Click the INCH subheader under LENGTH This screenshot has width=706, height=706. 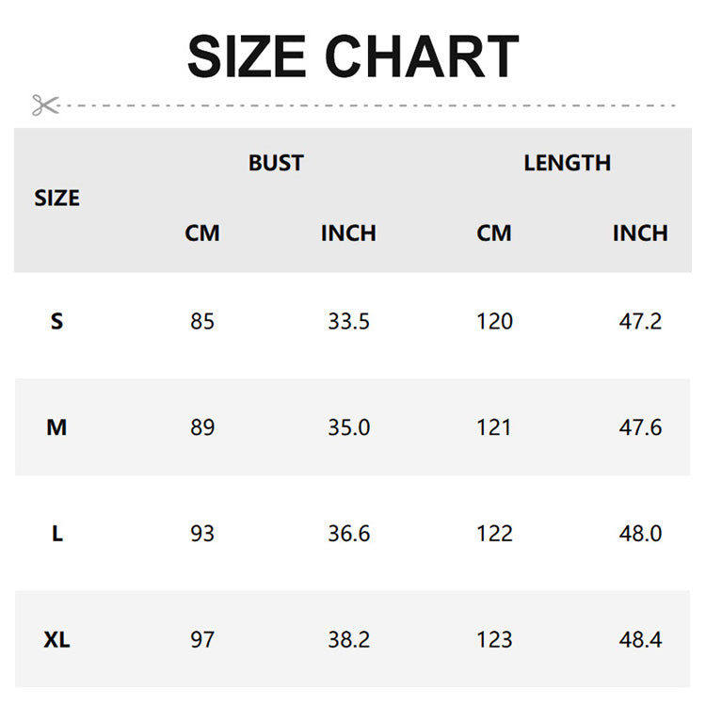(640, 233)
